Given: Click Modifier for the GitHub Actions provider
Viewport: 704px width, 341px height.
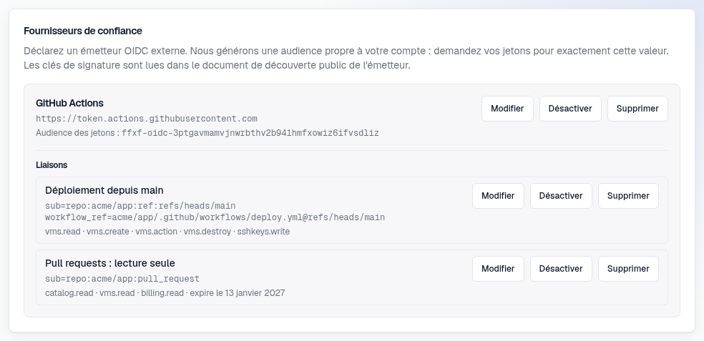Looking at the screenshot, I should 507,109.
